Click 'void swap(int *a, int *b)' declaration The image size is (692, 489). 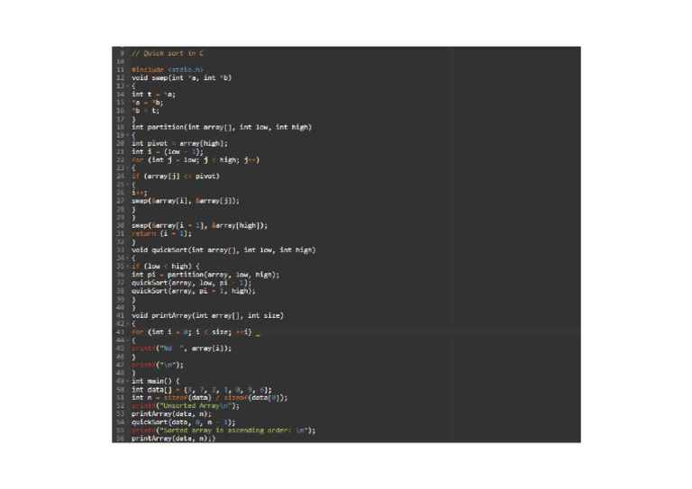coord(181,78)
